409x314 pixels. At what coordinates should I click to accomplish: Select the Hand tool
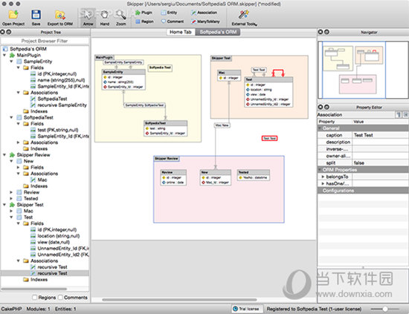105,17
